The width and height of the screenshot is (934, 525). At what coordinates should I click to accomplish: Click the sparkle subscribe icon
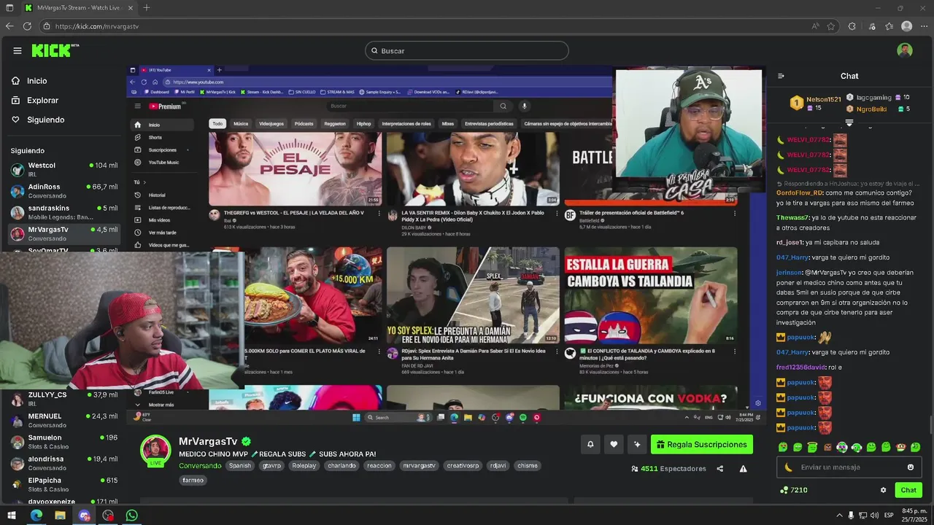[x=637, y=444]
